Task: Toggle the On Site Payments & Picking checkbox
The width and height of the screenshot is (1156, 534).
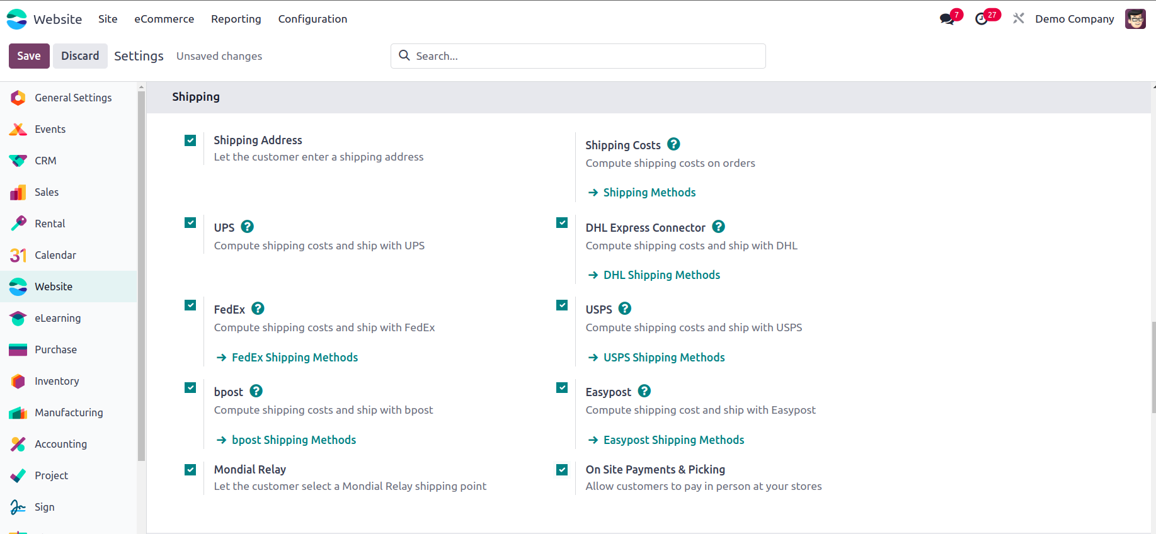Action: point(562,470)
